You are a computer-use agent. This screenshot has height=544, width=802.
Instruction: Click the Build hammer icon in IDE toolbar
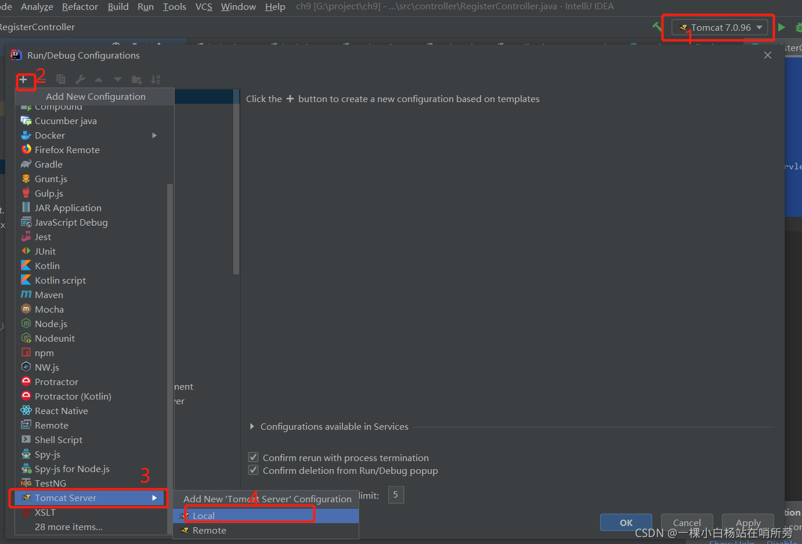pos(657,27)
